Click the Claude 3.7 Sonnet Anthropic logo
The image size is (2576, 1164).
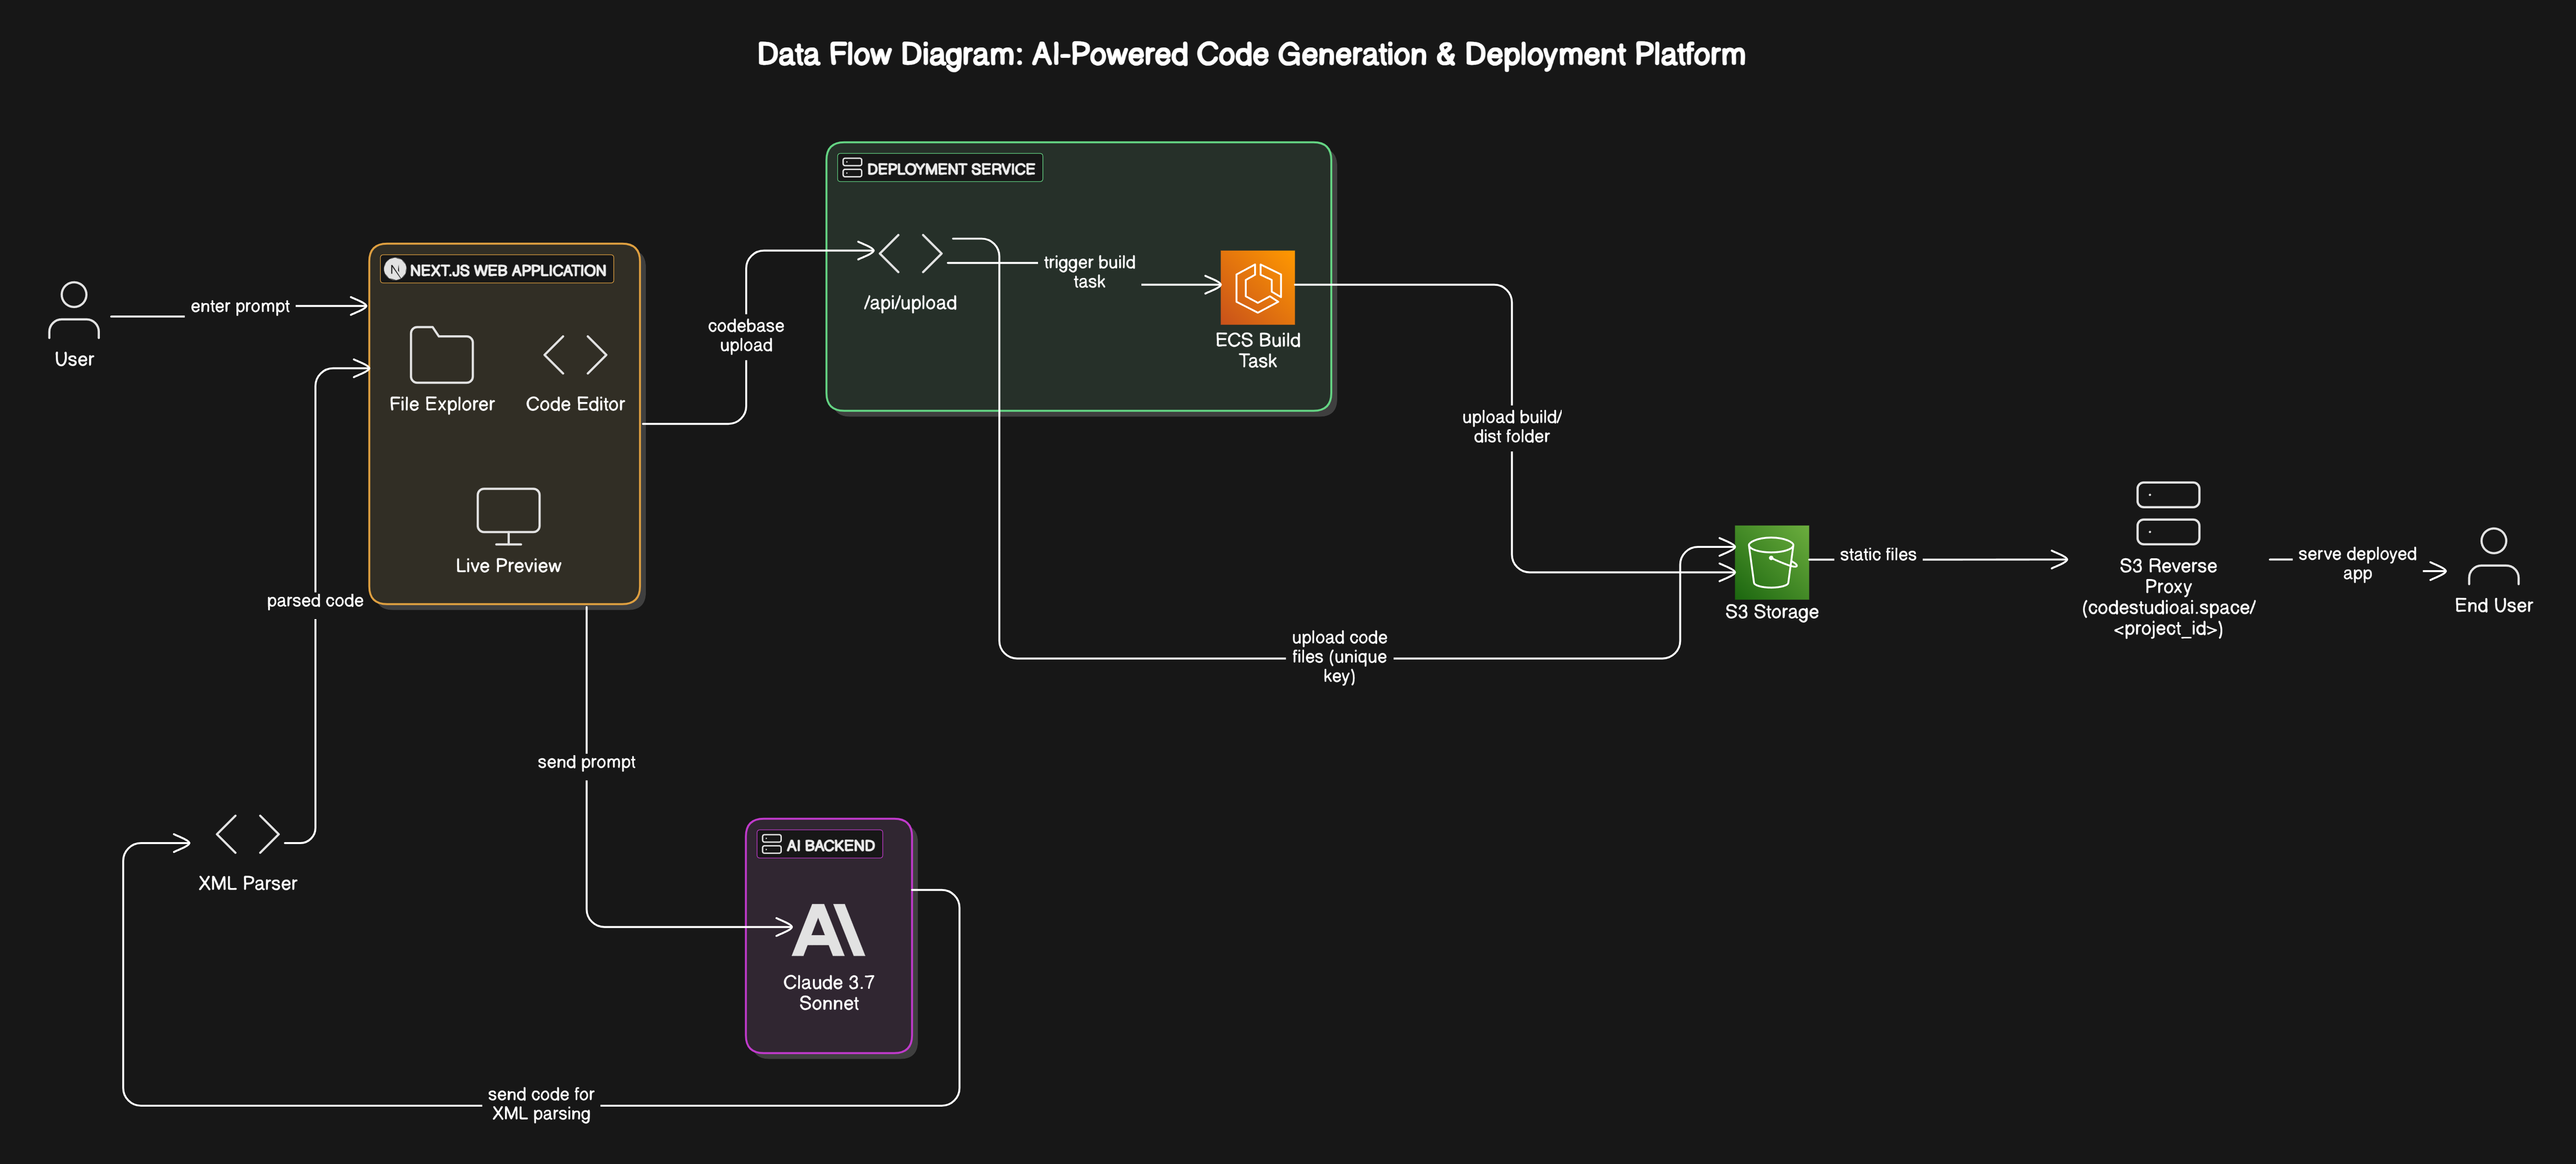(x=828, y=930)
